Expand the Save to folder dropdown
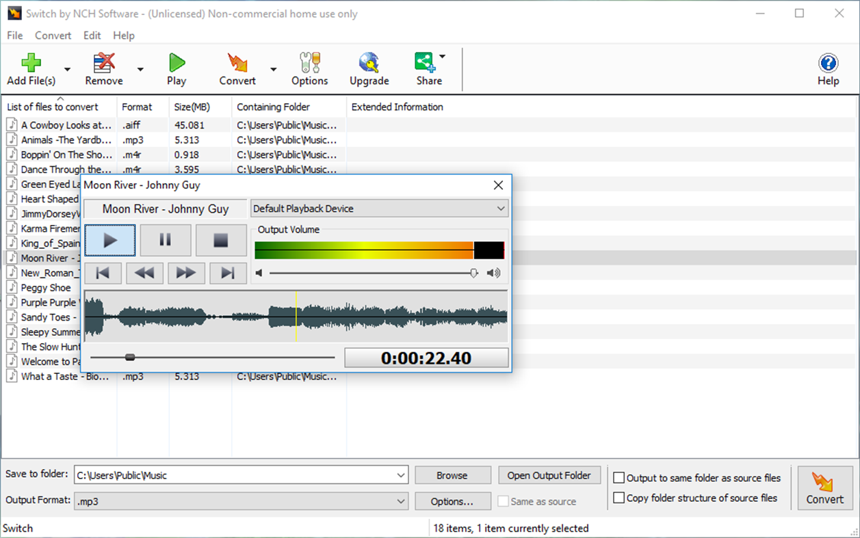This screenshot has height=538, width=860. (401, 474)
